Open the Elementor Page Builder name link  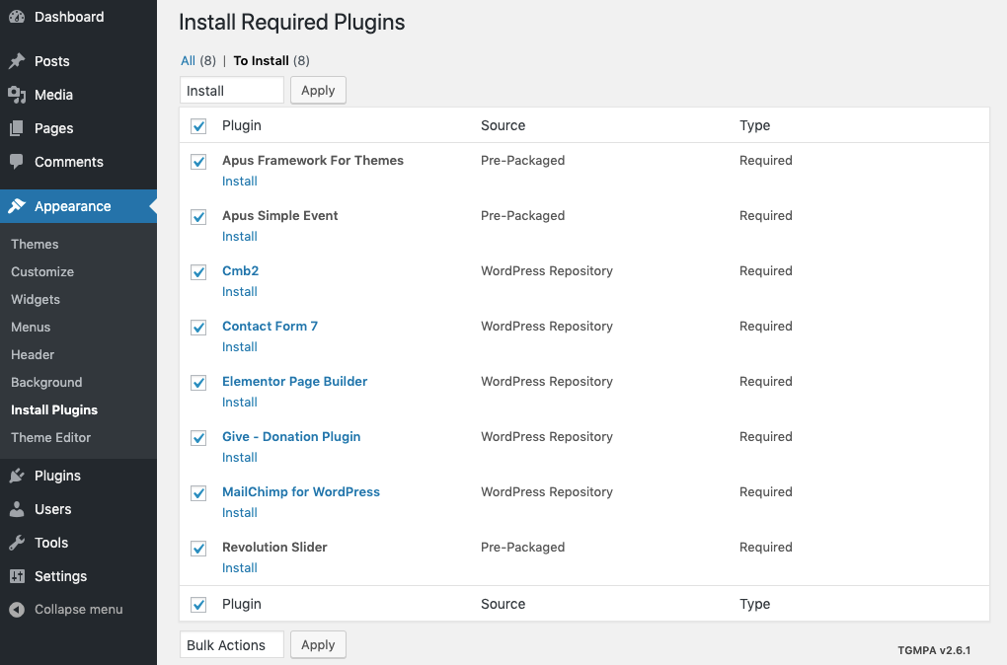tap(295, 381)
